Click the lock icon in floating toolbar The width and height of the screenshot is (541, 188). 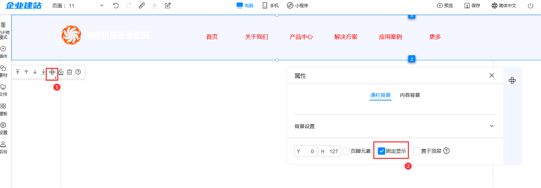[x=61, y=72]
